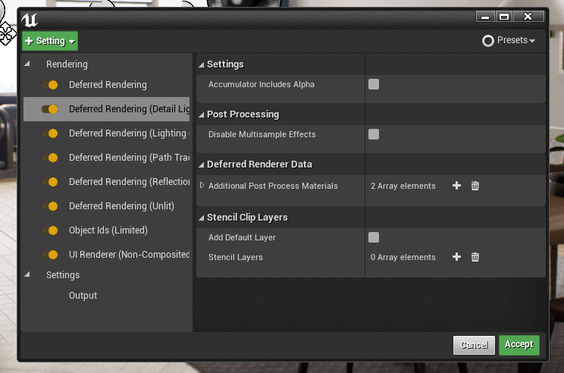Remove all Additional Post Process Materials elements

pos(475,186)
